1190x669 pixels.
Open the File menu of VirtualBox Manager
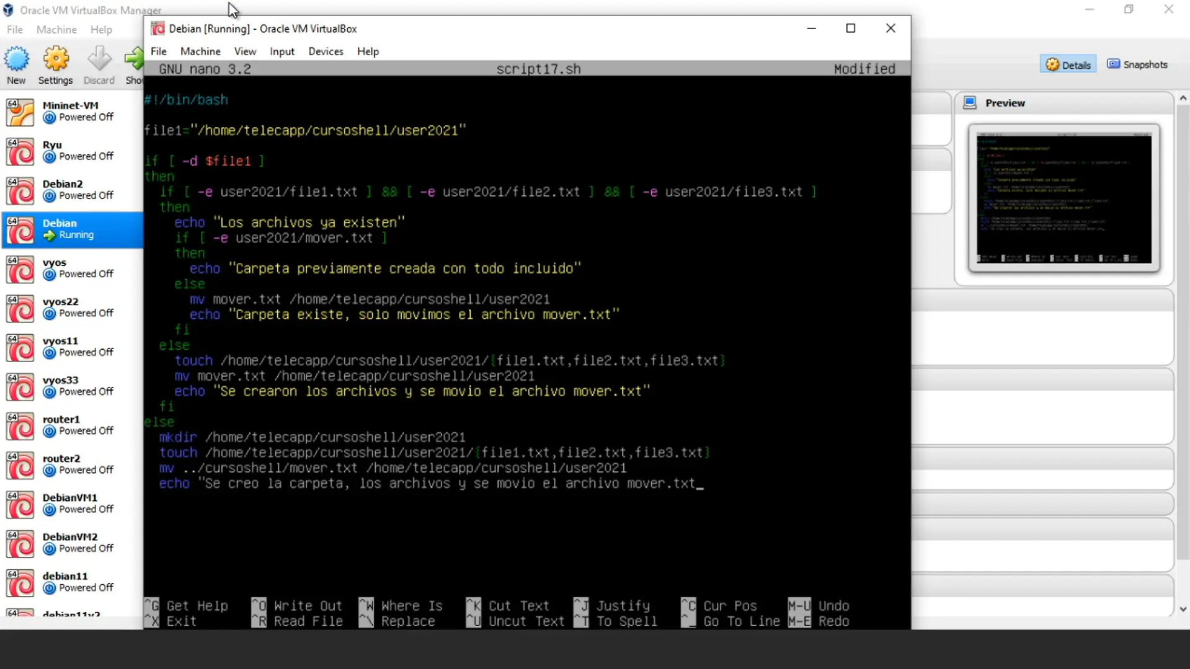coord(15,30)
